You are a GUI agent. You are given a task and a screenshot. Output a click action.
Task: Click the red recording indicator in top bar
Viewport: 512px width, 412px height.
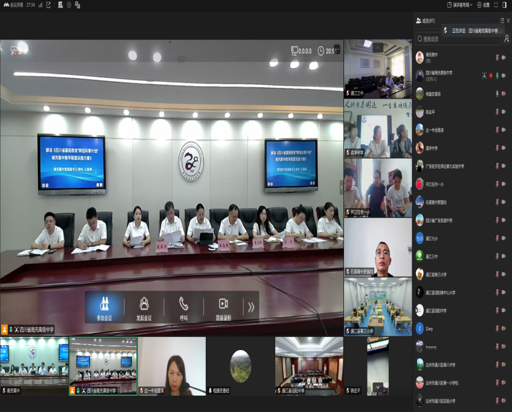[x=69, y=5]
